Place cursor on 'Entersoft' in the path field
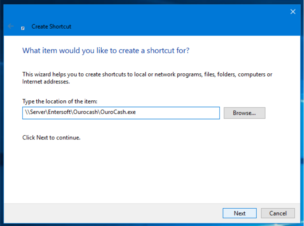304x226 pixels. [59, 112]
